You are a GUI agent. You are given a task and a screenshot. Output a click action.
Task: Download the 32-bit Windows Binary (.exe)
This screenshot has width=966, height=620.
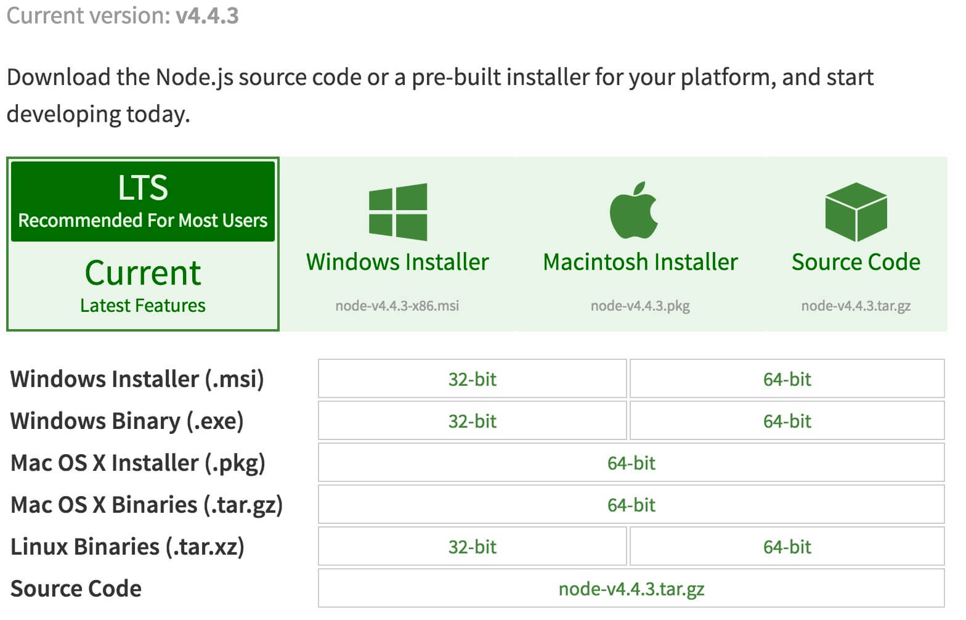[x=472, y=421]
